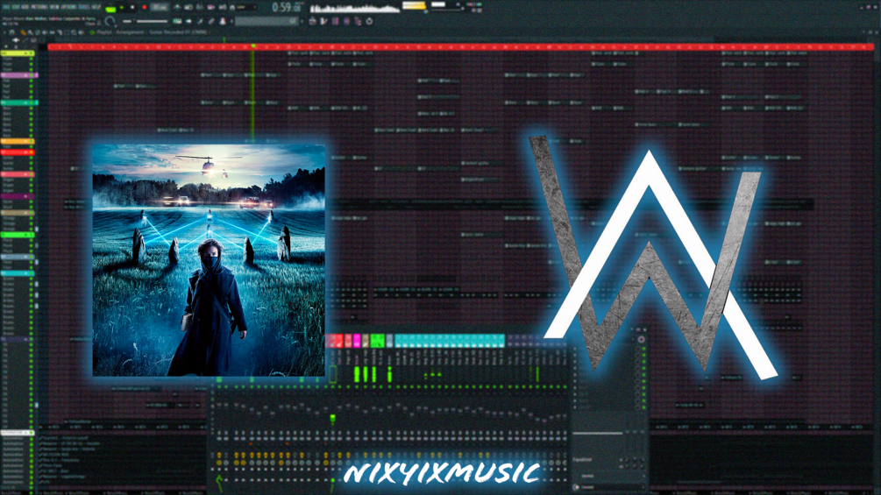Image resolution: width=881 pixels, height=495 pixels.
Task: Toggle the green pattern/song mode switch
Action: coord(110,10)
